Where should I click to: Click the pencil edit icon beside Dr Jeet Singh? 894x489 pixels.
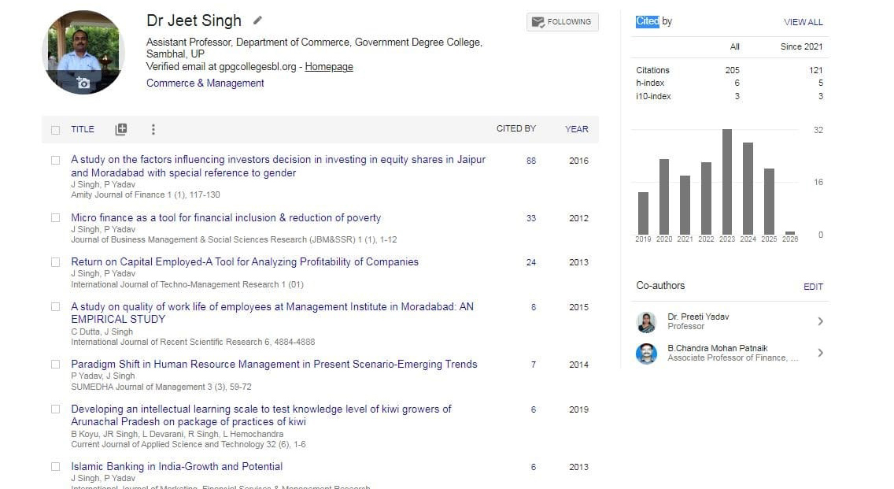click(x=257, y=20)
